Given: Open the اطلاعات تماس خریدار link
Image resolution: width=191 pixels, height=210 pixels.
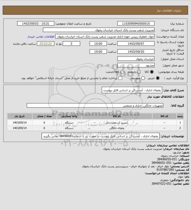Looking at the screenshot, I should coord(41,36).
